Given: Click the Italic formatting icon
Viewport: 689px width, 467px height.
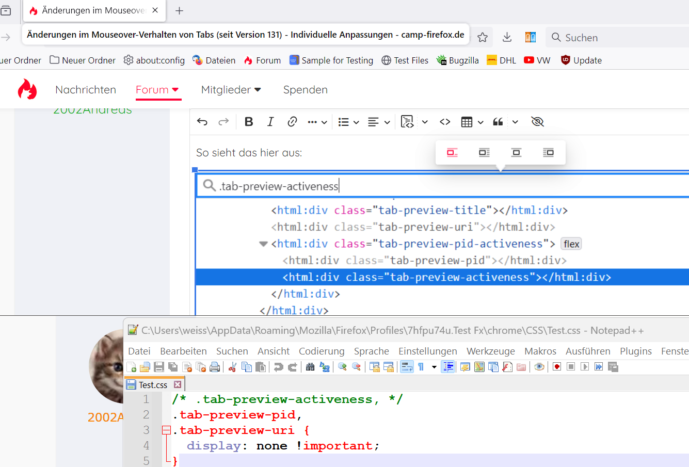Looking at the screenshot, I should point(270,122).
